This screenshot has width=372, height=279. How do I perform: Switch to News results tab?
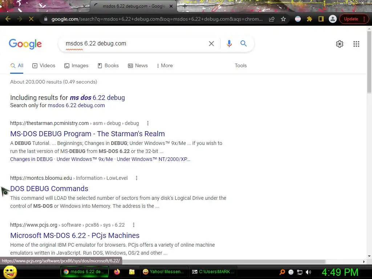pos(138,66)
